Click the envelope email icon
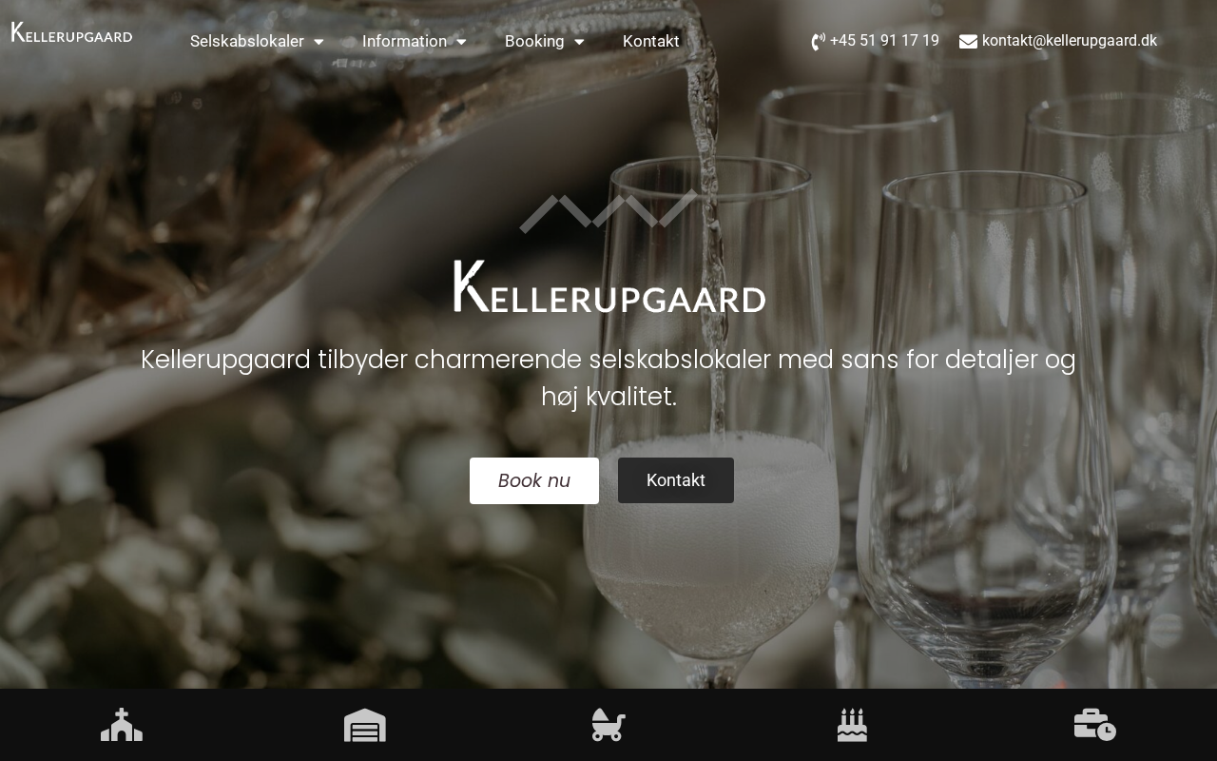The image size is (1217, 761). [968, 42]
